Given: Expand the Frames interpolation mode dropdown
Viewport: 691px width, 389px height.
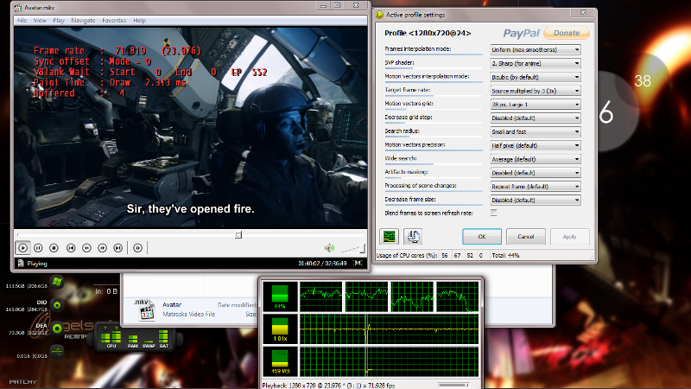Looking at the screenshot, I should point(536,50).
